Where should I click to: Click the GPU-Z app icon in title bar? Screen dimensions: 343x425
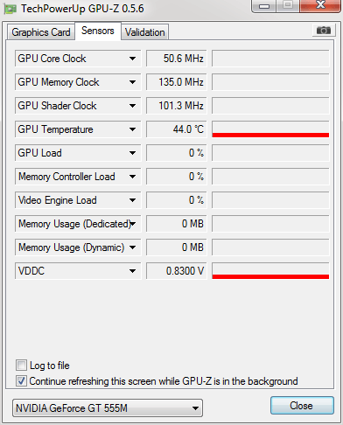[10, 10]
